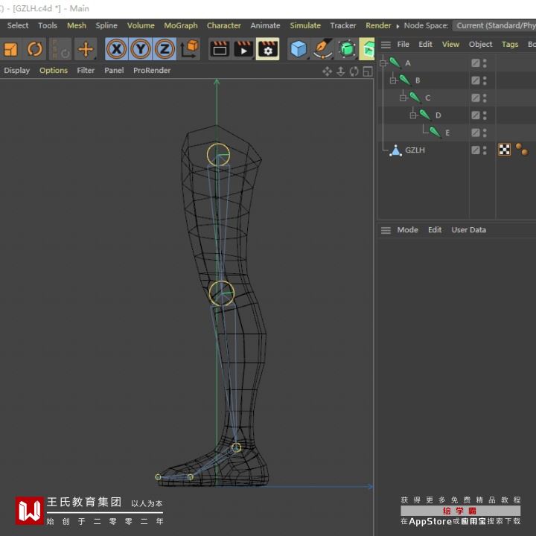Toggle the Y axis lock

pos(141,49)
